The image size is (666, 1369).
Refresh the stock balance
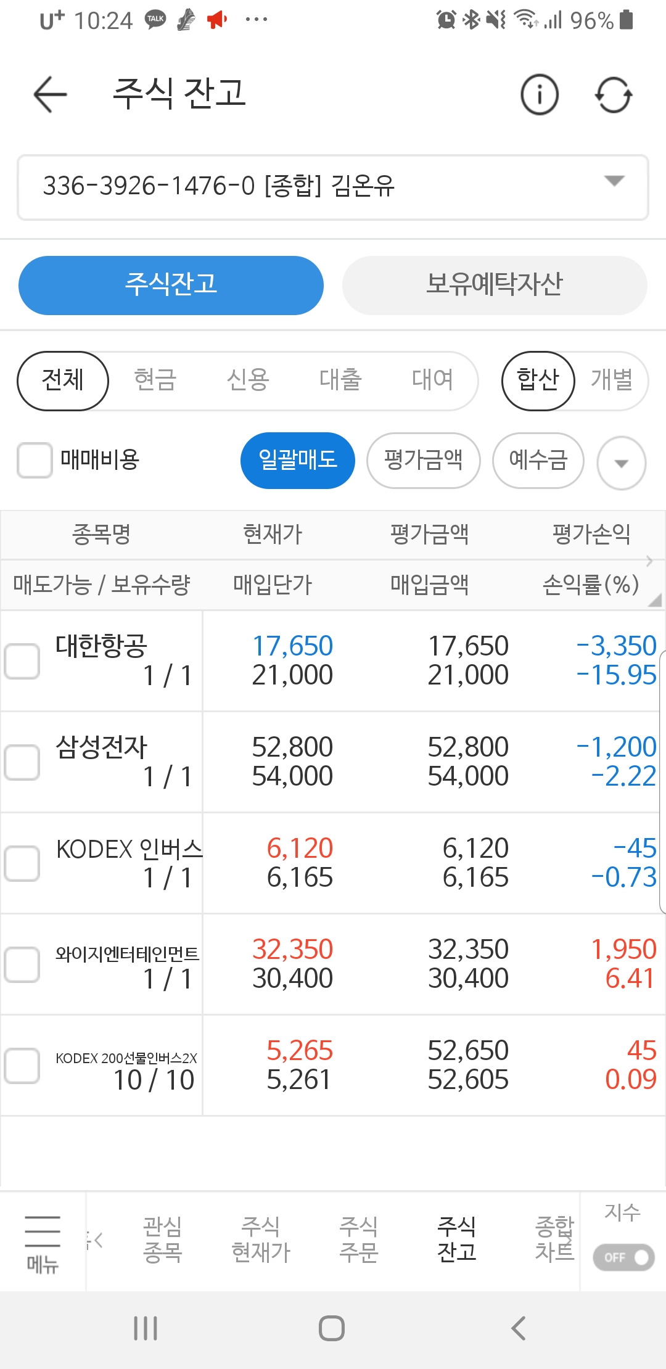tap(614, 95)
